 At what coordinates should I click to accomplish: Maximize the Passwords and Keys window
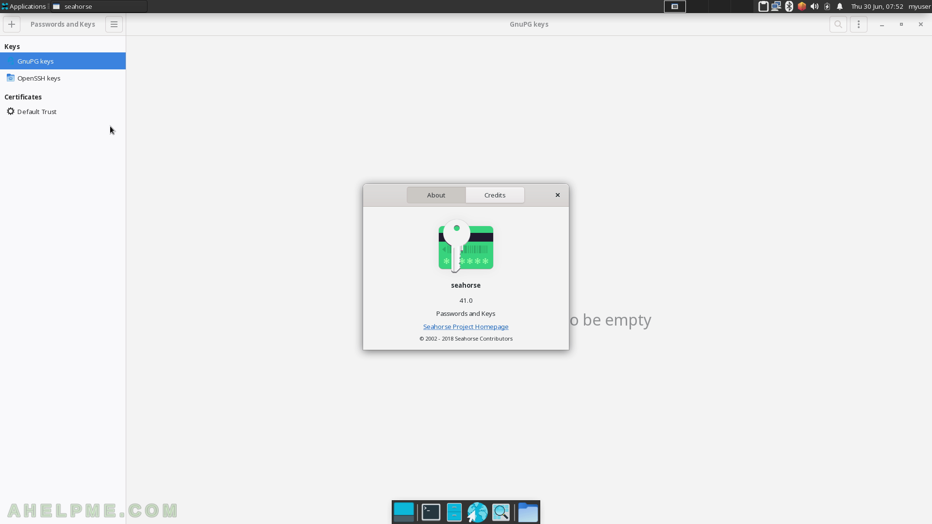pos(901,24)
